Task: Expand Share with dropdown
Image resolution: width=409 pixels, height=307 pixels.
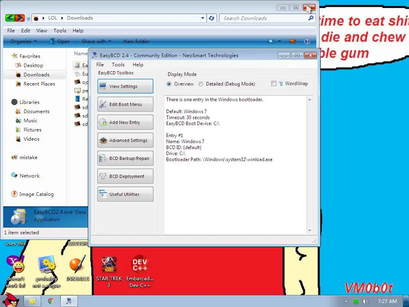Action: [96, 41]
